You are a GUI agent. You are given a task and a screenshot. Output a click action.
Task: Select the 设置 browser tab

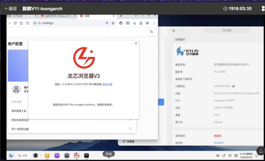97,16
